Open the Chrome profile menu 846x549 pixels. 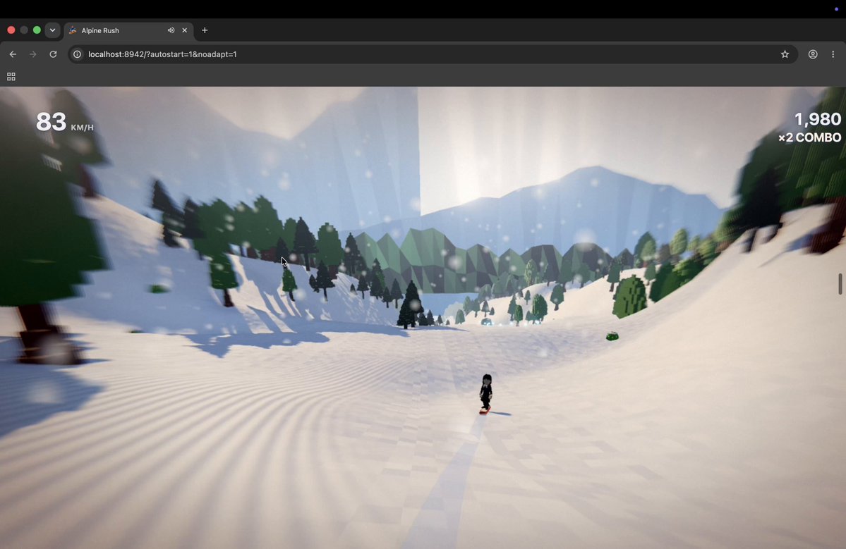click(x=813, y=54)
